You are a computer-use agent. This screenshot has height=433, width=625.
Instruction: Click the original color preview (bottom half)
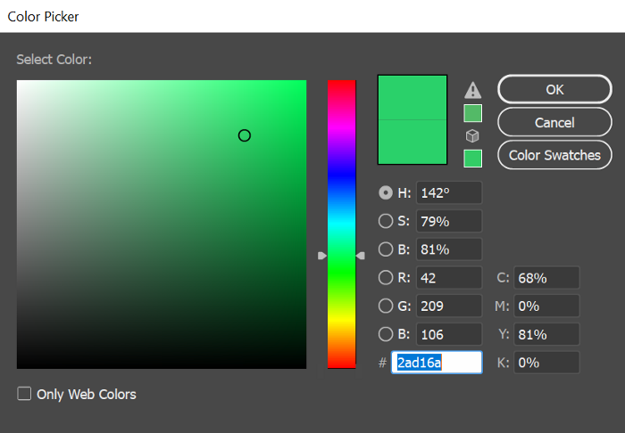(412, 142)
